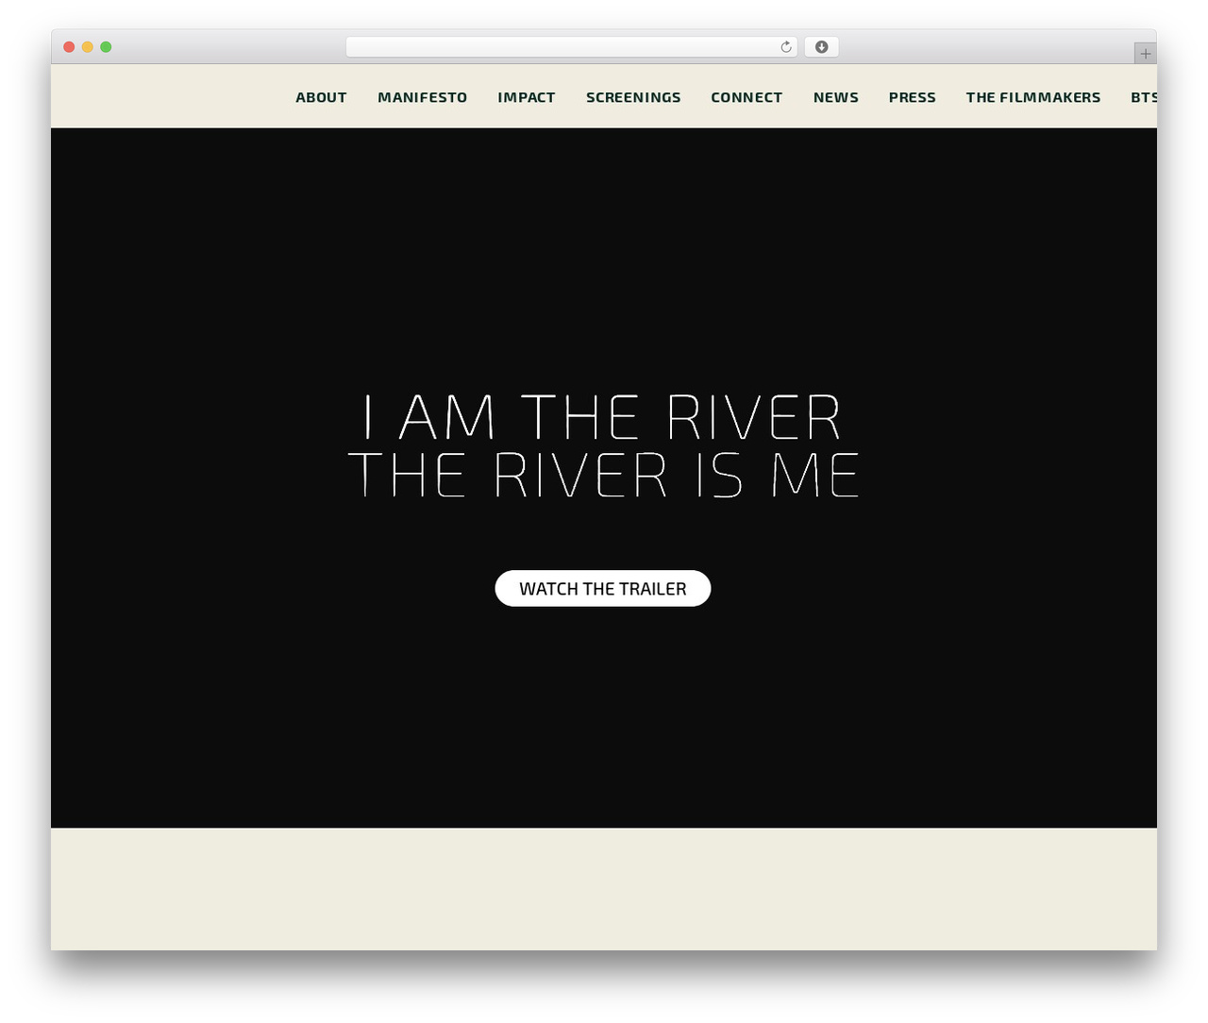This screenshot has height=1023, width=1208.
Task: Go to the IMPACT page
Action: (527, 97)
